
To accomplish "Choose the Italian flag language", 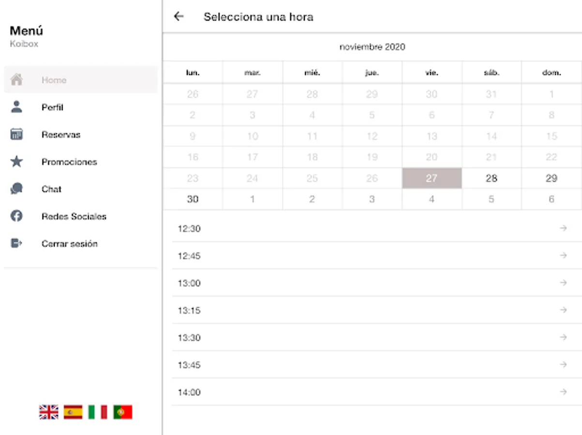I will coord(98,412).
